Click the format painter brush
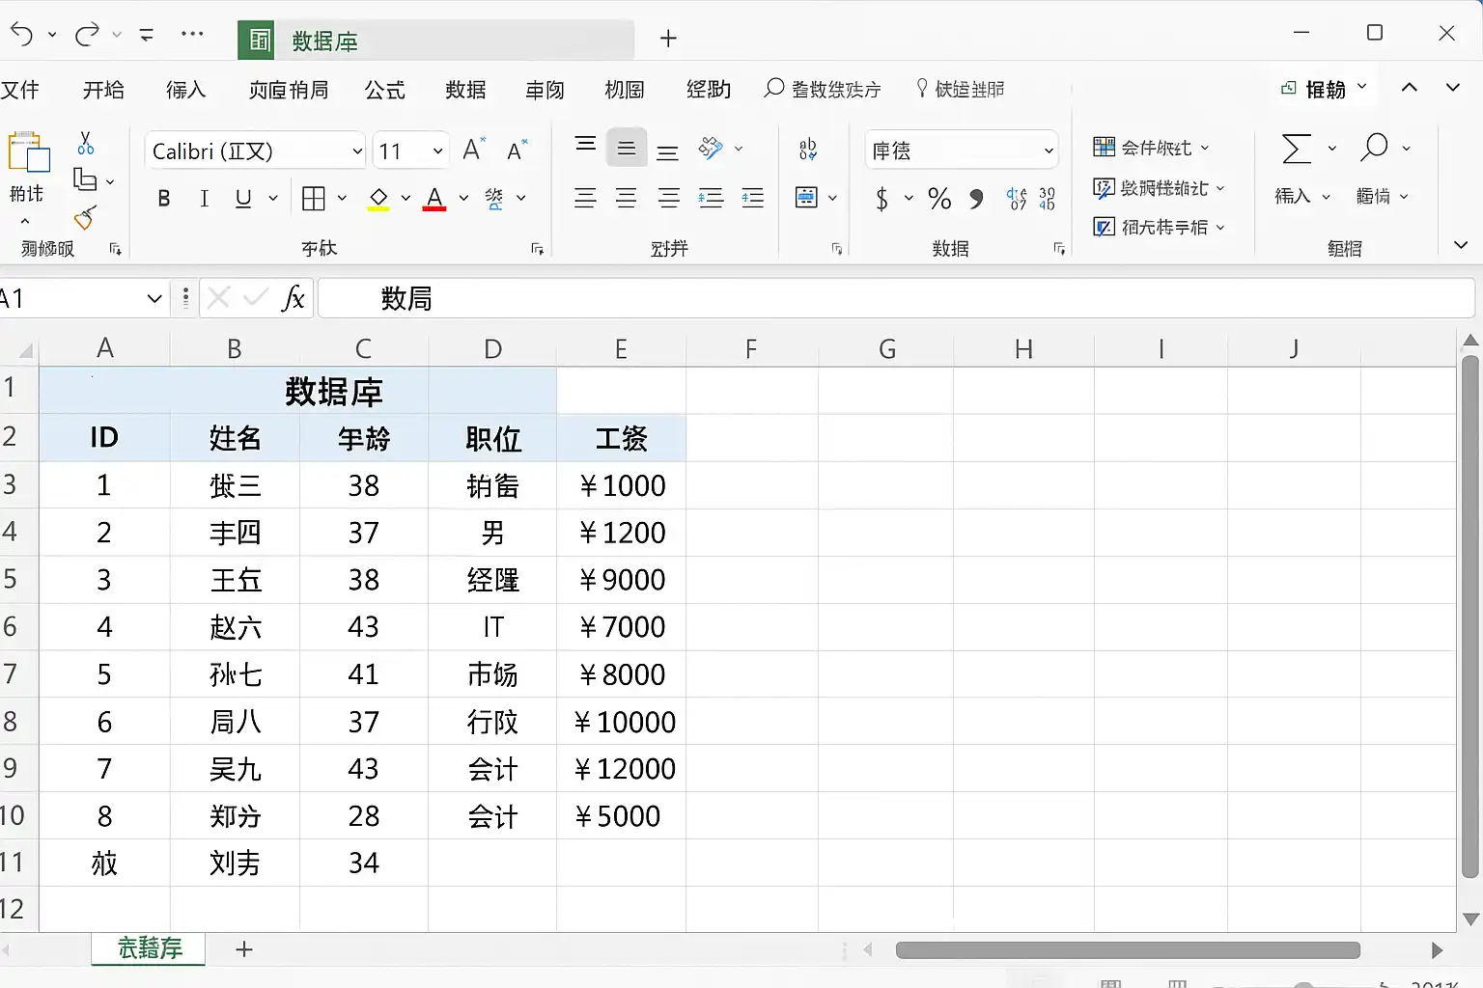Image resolution: width=1483 pixels, height=988 pixels. (86, 218)
